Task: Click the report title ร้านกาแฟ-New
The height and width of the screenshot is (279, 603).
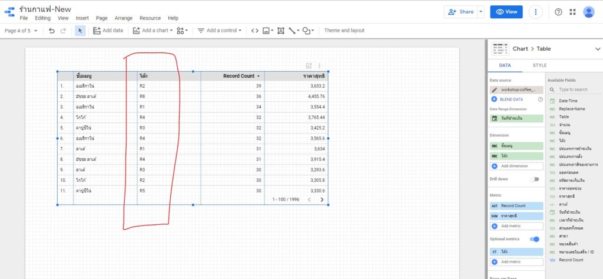Action: click(45, 9)
